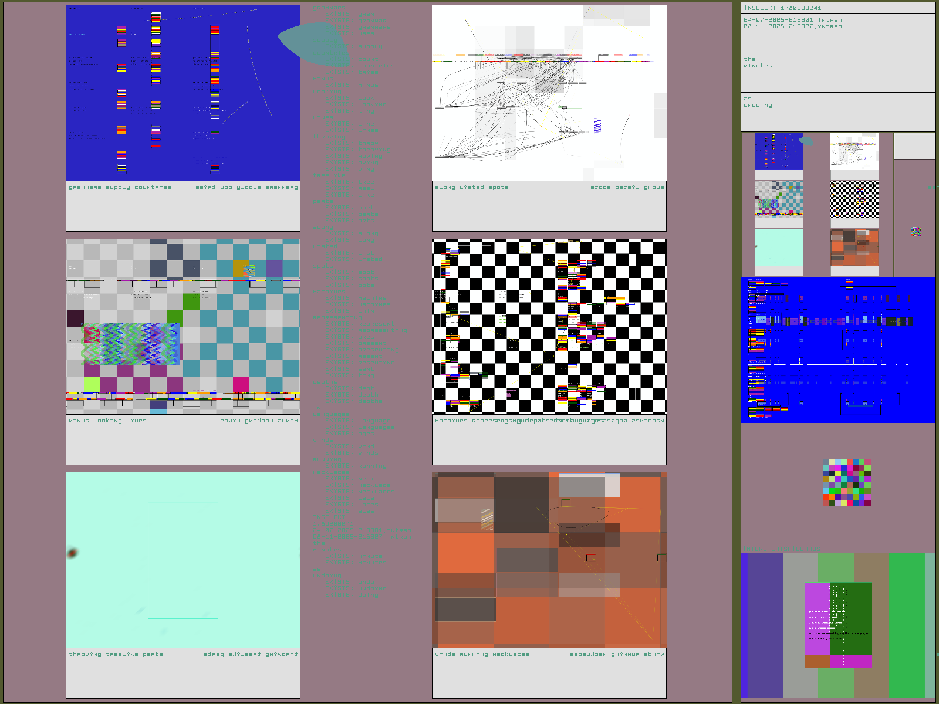Click the 'as undoing' text panel
The image size is (939, 704).
(837, 111)
